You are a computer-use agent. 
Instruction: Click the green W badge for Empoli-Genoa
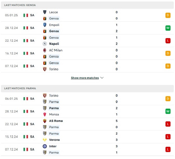[x=168, y=28]
